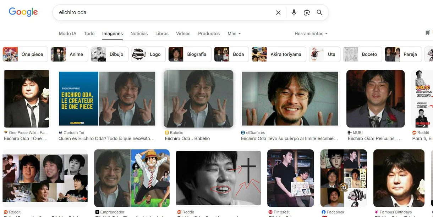Image resolution: width=433 pixels, height=217 pixels.
Task: Activate voice search with the microphone icon
Action: point(294,12)
